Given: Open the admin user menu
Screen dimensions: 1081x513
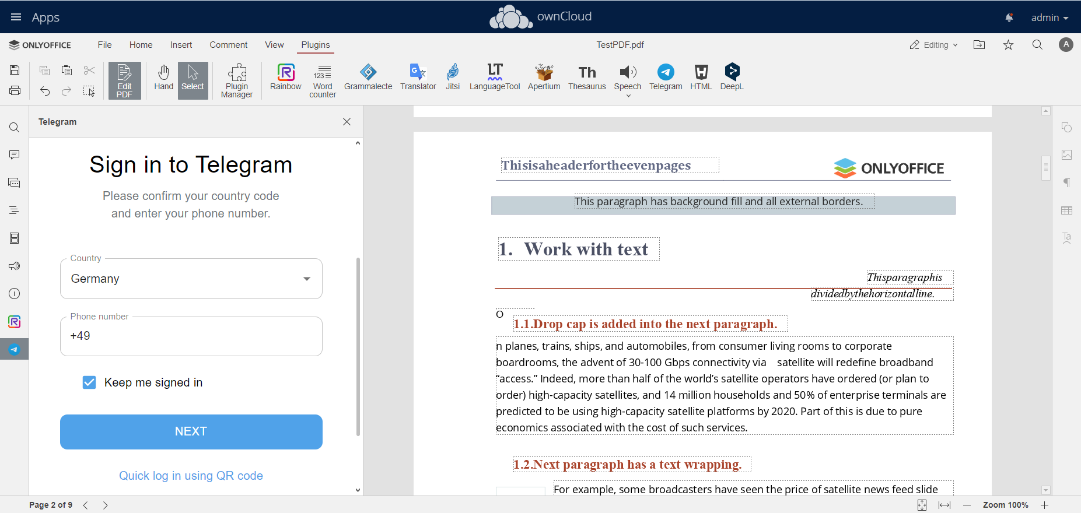Looking at the screenshot, I should [x=1049, y=17].
